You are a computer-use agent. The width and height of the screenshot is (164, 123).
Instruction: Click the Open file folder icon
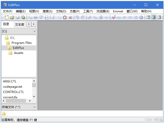tap(12, 17)
